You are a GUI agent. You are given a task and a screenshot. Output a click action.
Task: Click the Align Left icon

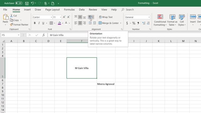[76, 23]
